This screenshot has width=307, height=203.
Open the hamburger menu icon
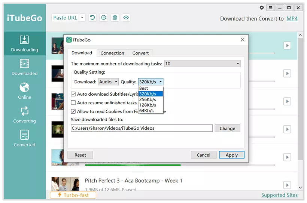coord(271,7)
